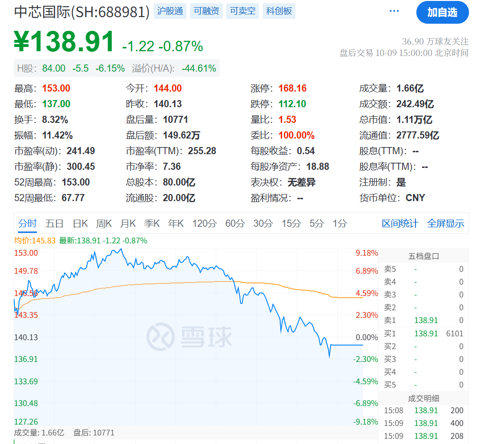Click the H股 price info bar

(x=117, y=68)
